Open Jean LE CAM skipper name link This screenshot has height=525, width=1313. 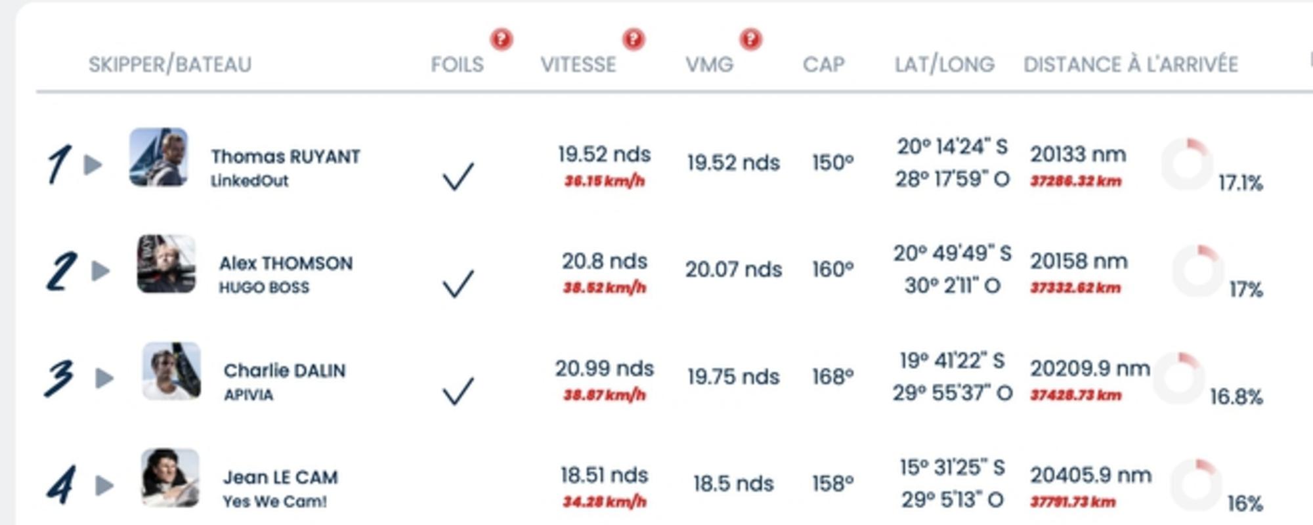pyautogui.click(x=281, y=478)
